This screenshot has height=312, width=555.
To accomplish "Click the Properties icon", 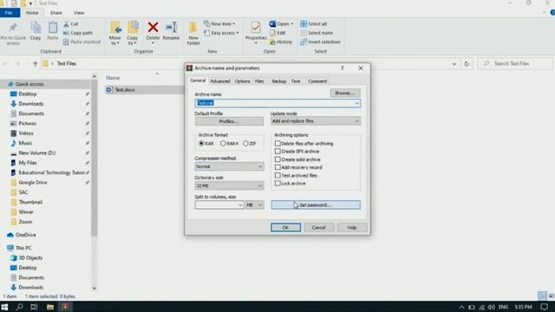I will pyautogui.click(x=256, y=28).
